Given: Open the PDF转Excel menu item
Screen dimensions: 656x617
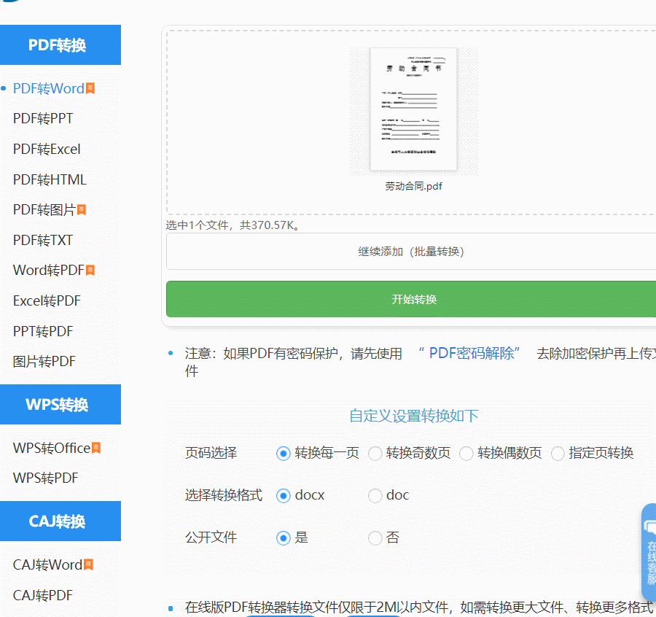Looking at the screenshot, I should coord(47,149).
